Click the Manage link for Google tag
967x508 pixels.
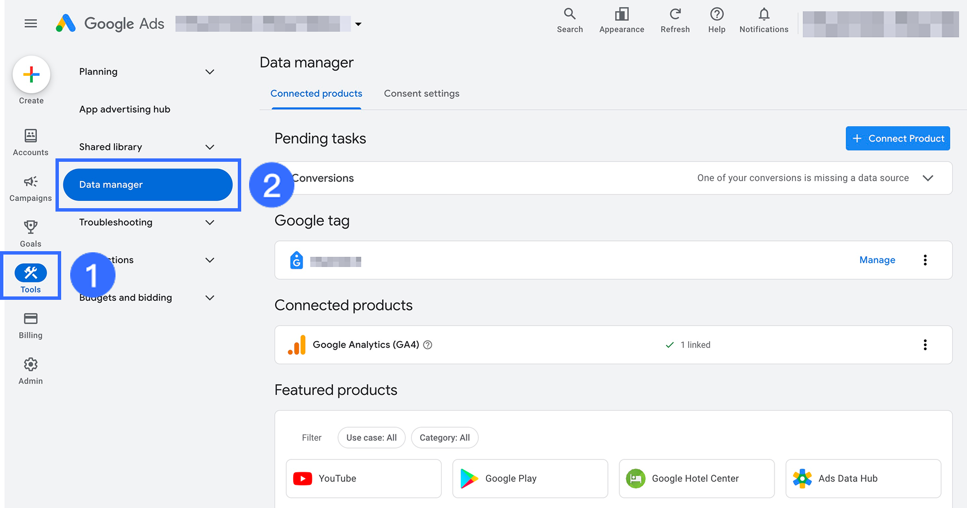pyautogui.click(x=877, y=260)
